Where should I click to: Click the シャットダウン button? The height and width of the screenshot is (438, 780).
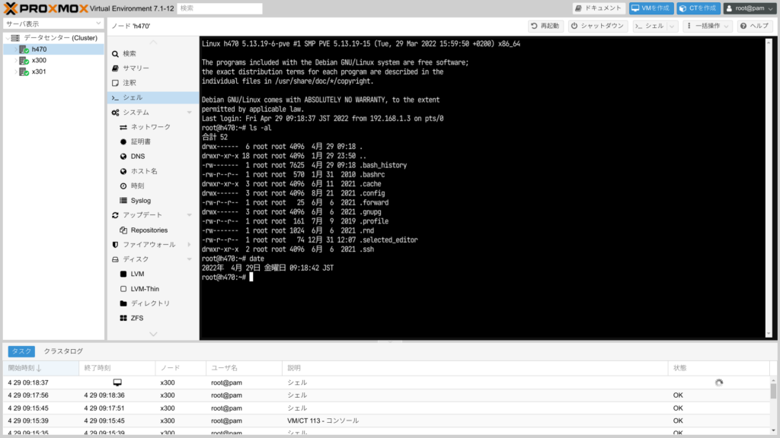click(x=597, y=26)
